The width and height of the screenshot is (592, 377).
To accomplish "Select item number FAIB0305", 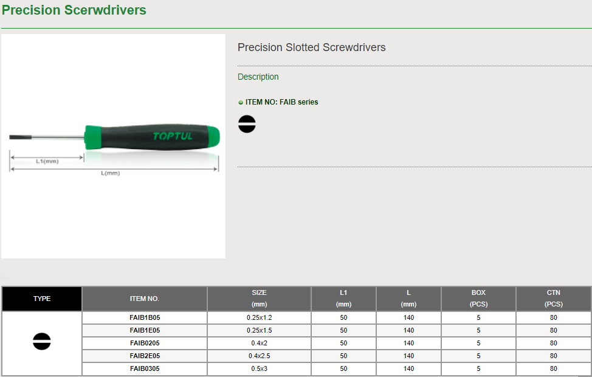I will [145, 368].
